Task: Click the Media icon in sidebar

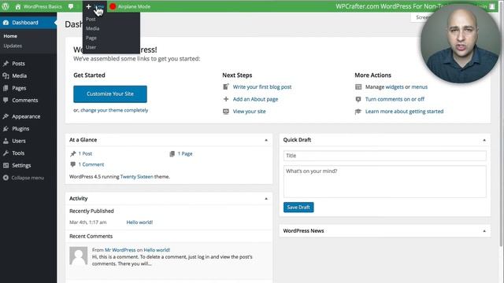Action: pos(6,75)
